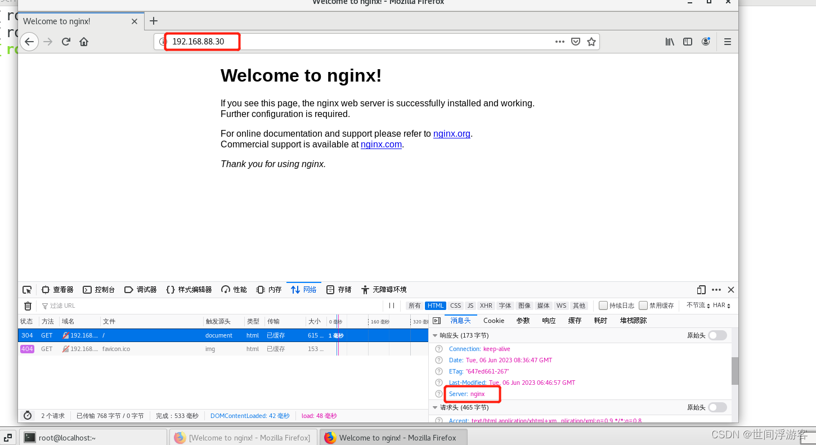
Task: Close the developer tools panel
Action: coord(731,290)
